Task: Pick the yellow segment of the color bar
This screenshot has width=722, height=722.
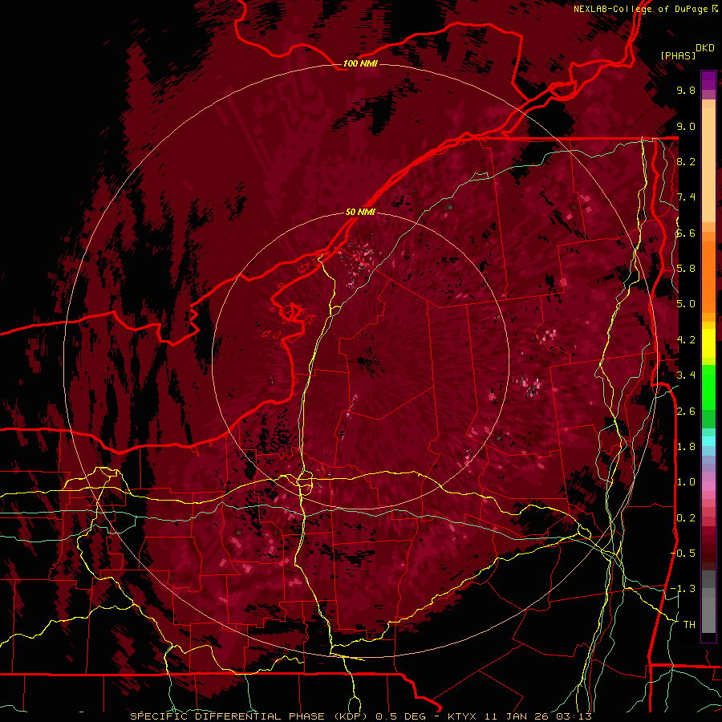Action: (708, 343)
